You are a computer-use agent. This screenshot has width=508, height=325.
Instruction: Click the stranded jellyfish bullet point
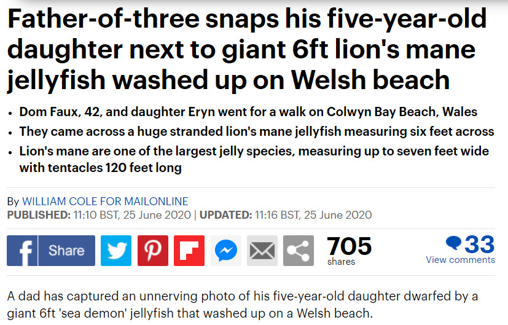(257, 131)
